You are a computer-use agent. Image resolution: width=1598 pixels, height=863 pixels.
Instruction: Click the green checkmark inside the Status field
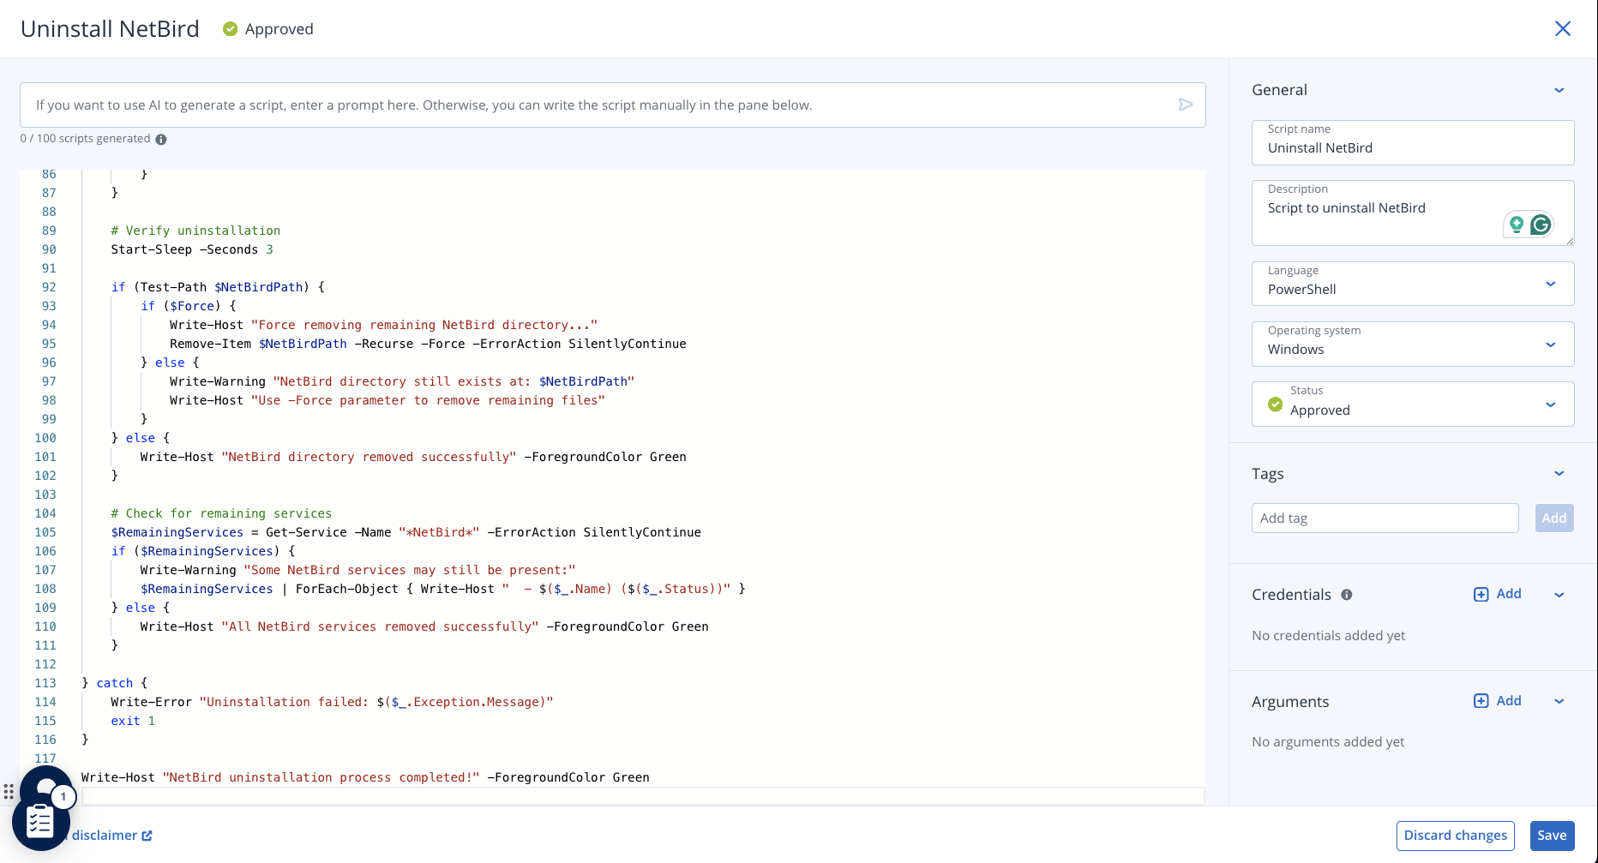[1275, 405]
